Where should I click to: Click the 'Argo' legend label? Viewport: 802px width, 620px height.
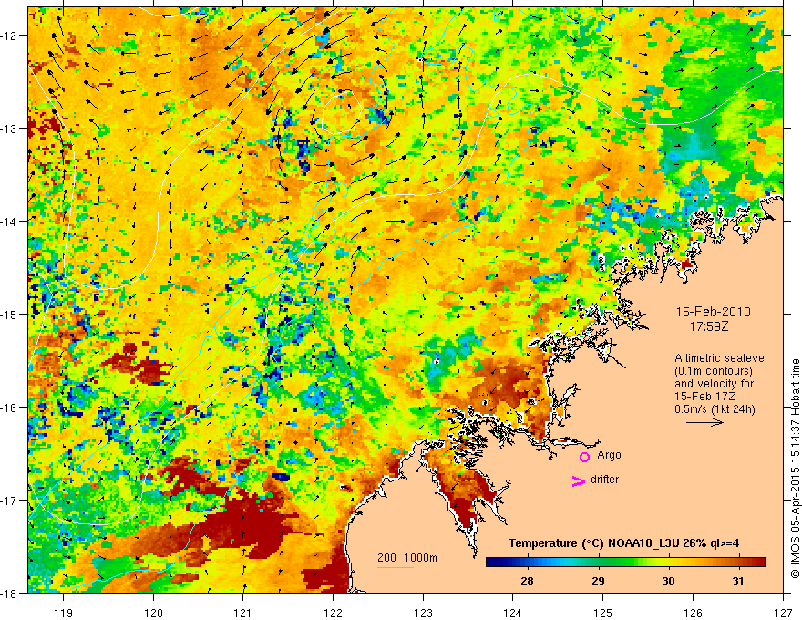click(x=609, y=455)
